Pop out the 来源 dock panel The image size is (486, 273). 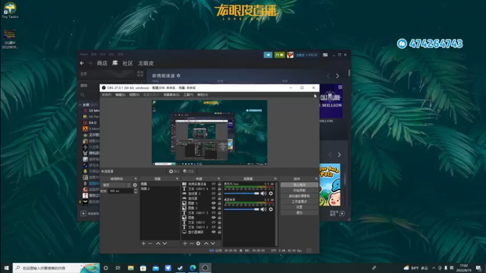[219, 178]
